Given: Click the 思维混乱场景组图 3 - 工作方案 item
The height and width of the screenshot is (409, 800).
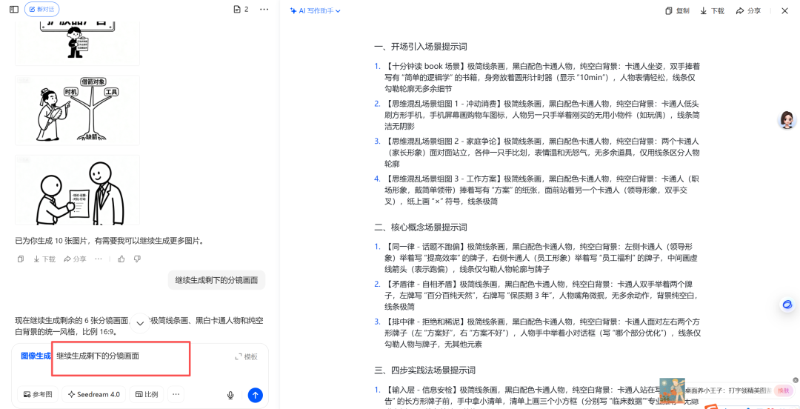Looking at the screenshot, I should [538, 190].
